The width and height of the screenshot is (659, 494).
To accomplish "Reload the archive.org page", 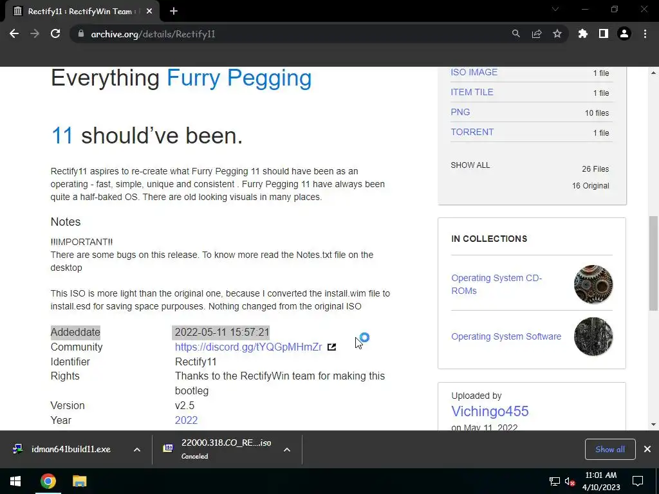I will (x=55, y=33).
